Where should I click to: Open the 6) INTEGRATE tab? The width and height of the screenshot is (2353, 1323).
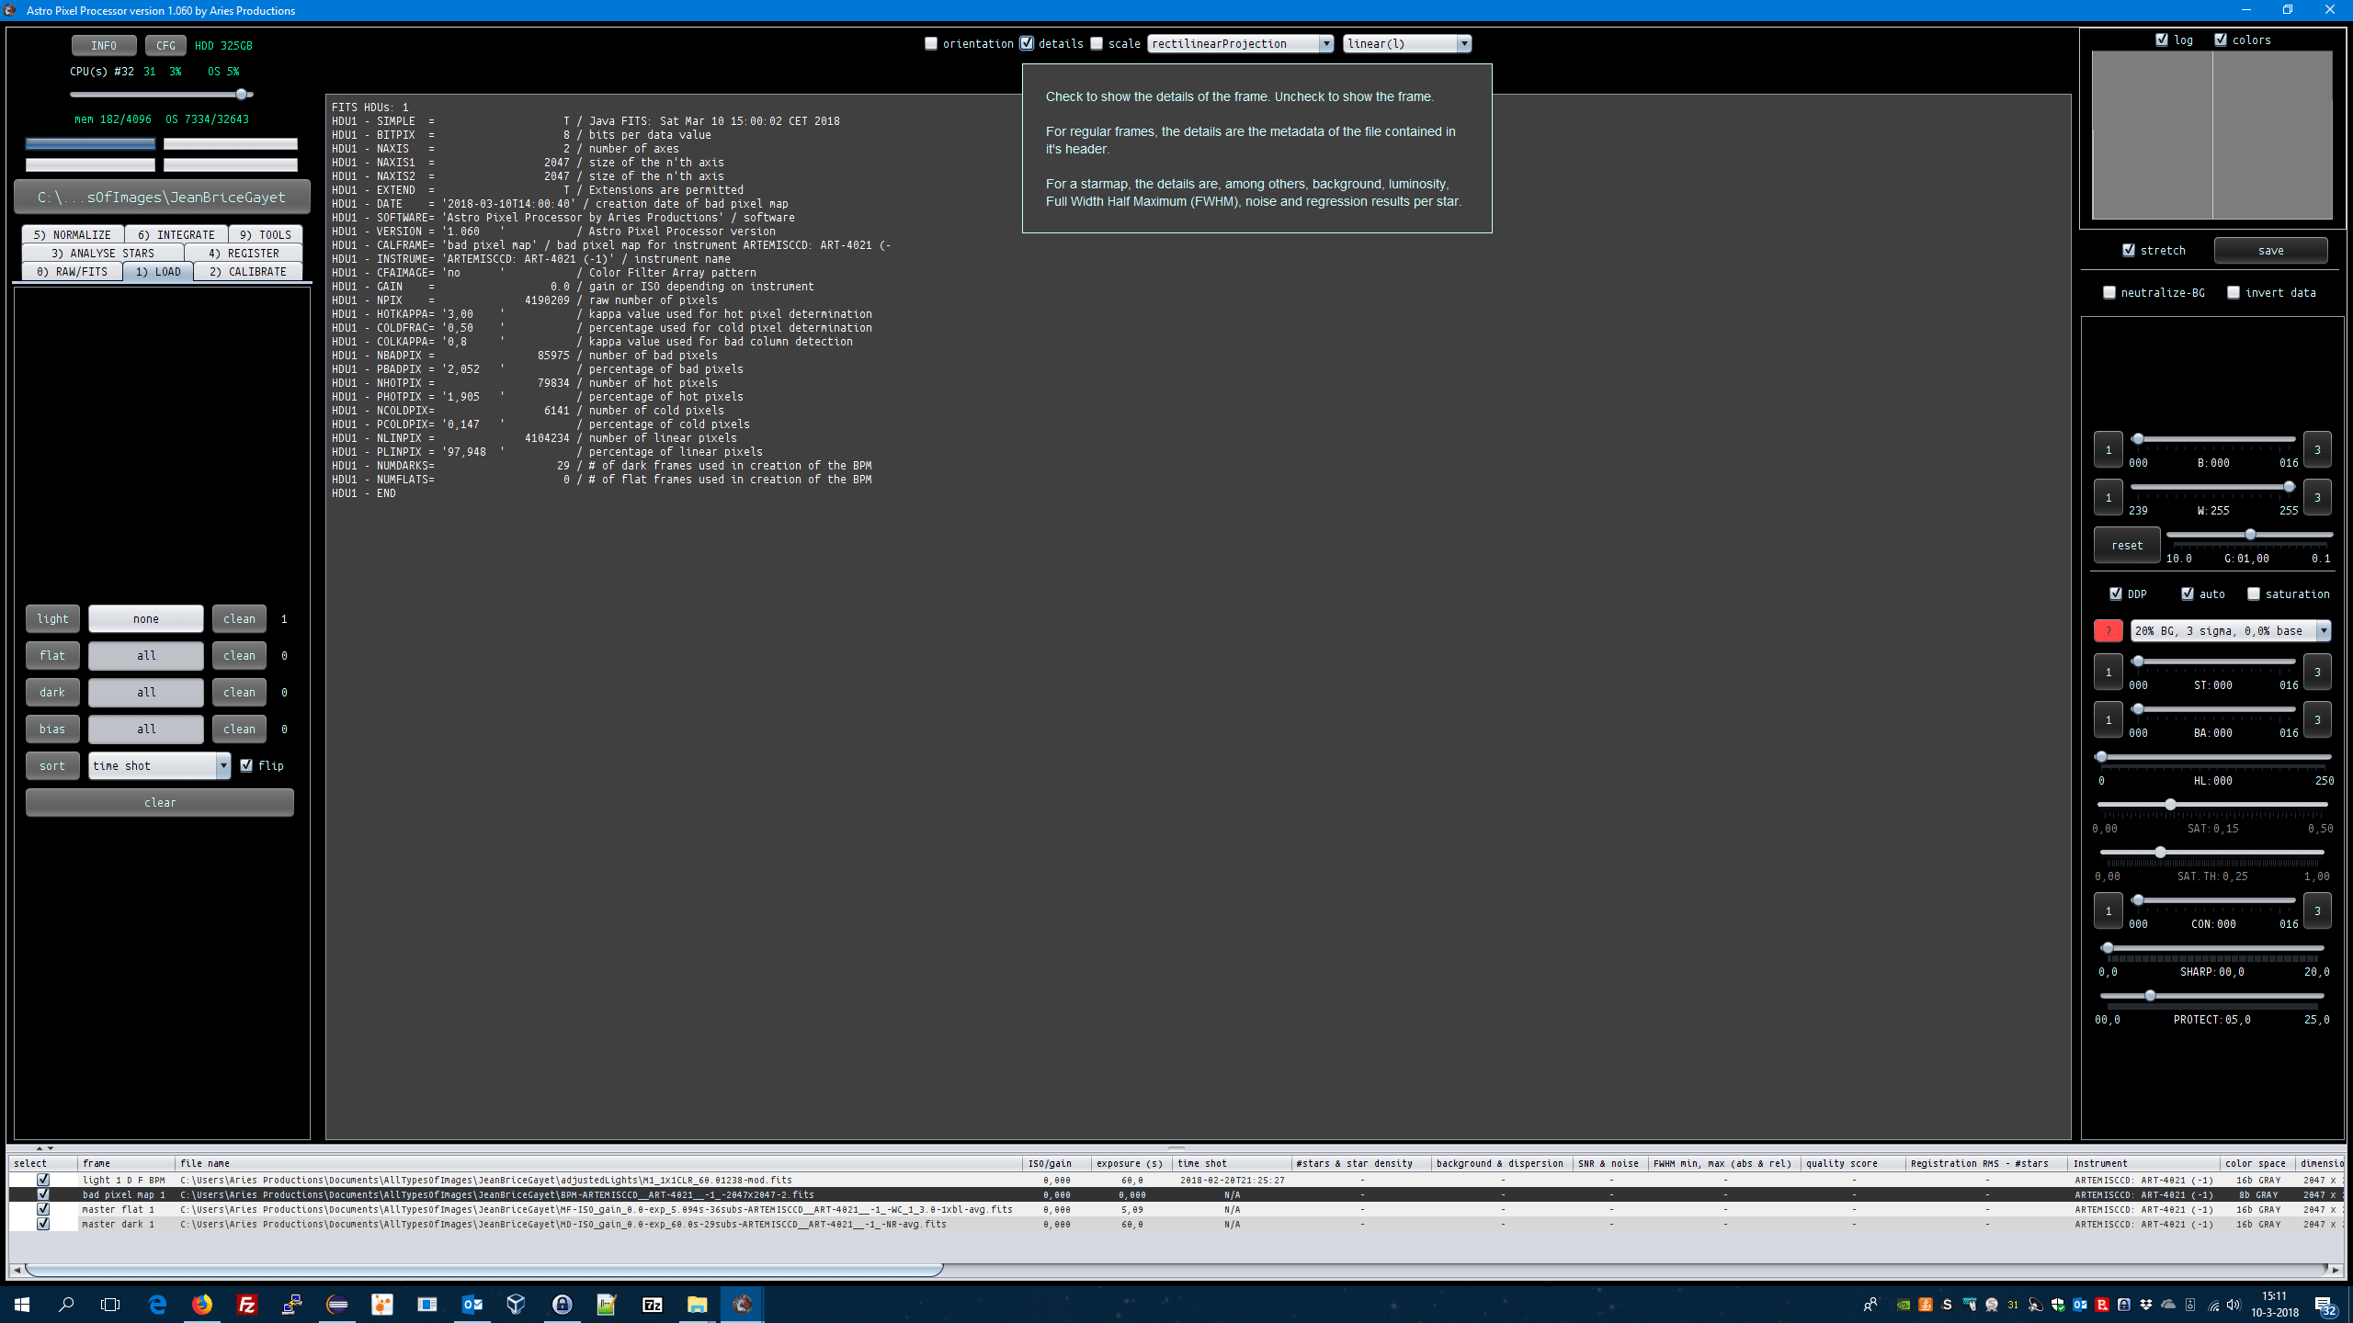(176, 234)
